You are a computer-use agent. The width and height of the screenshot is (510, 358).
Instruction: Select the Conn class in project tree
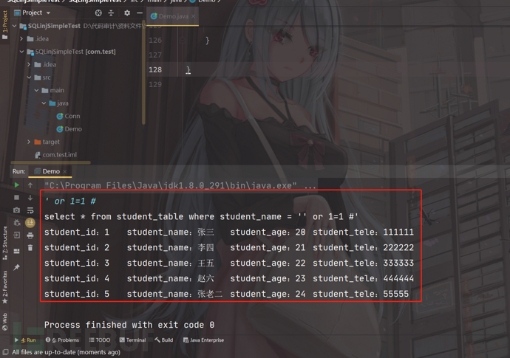coord(68,116)
